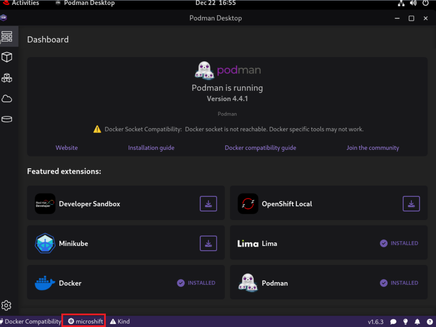The width and height of the screenshot is (436, 327).
Task: Install the Minikube extension
Action: (208, 243)
